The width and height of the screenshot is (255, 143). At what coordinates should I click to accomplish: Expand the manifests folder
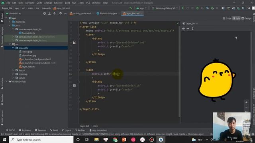10,22
